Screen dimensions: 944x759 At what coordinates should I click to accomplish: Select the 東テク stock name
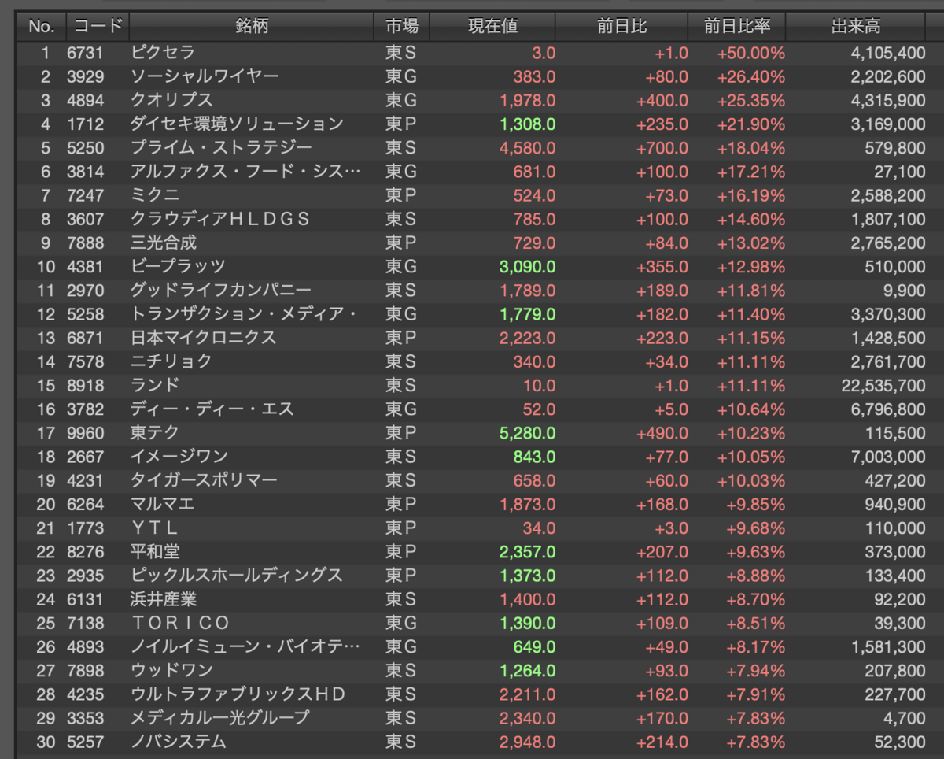155,432
